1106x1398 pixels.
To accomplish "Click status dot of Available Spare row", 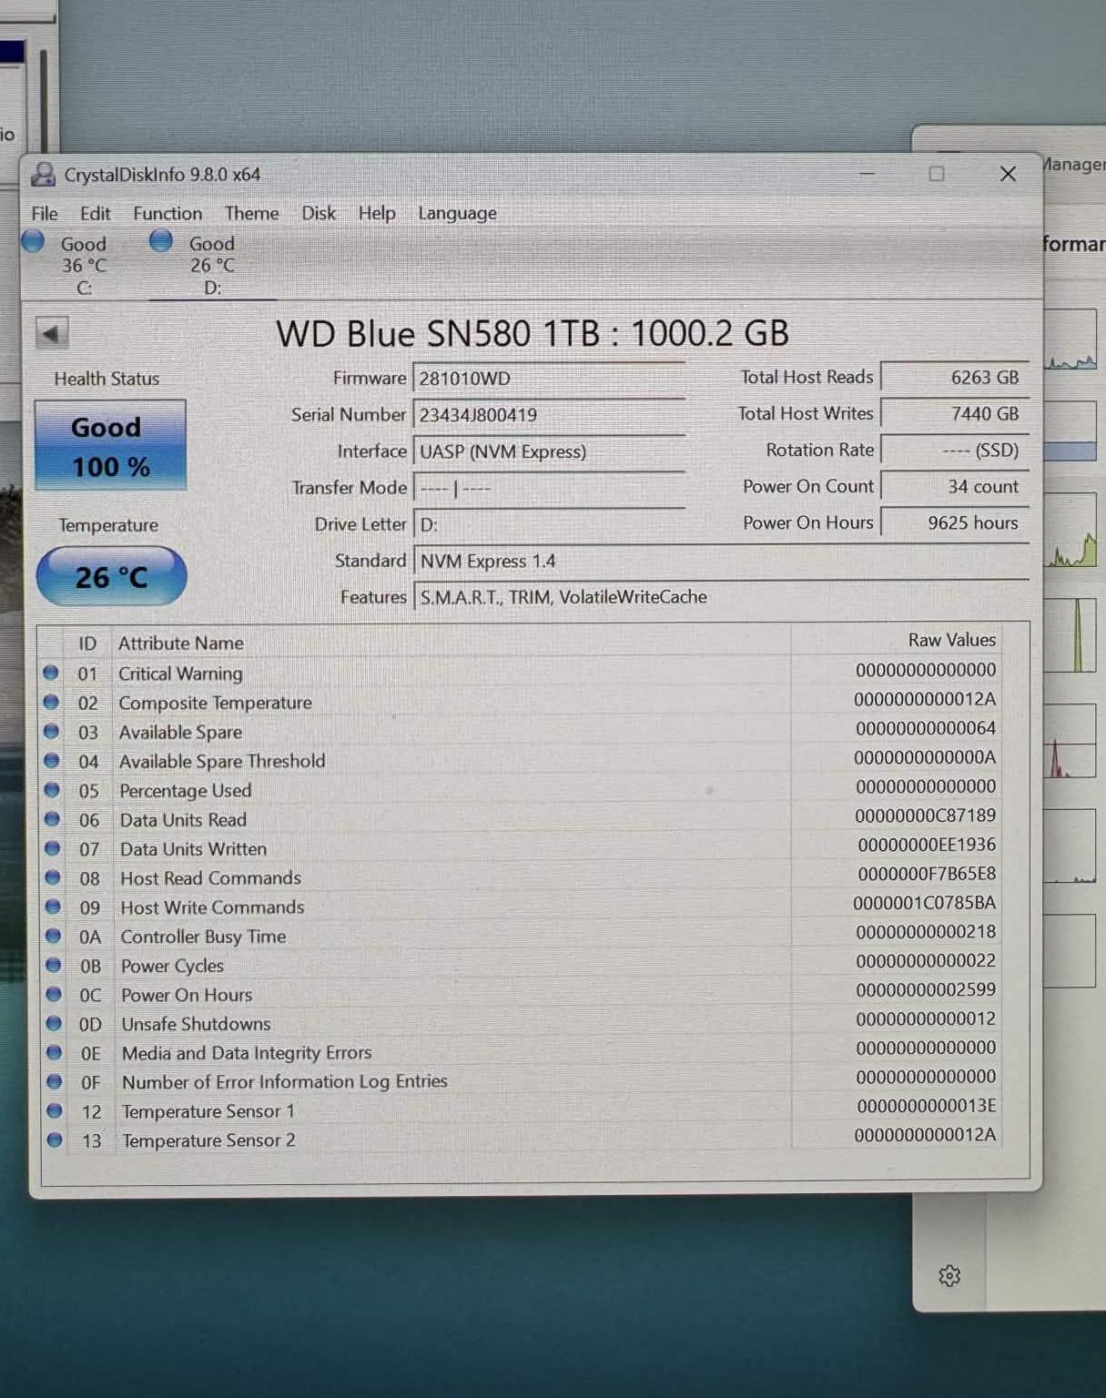I will (x=51, y=731).
